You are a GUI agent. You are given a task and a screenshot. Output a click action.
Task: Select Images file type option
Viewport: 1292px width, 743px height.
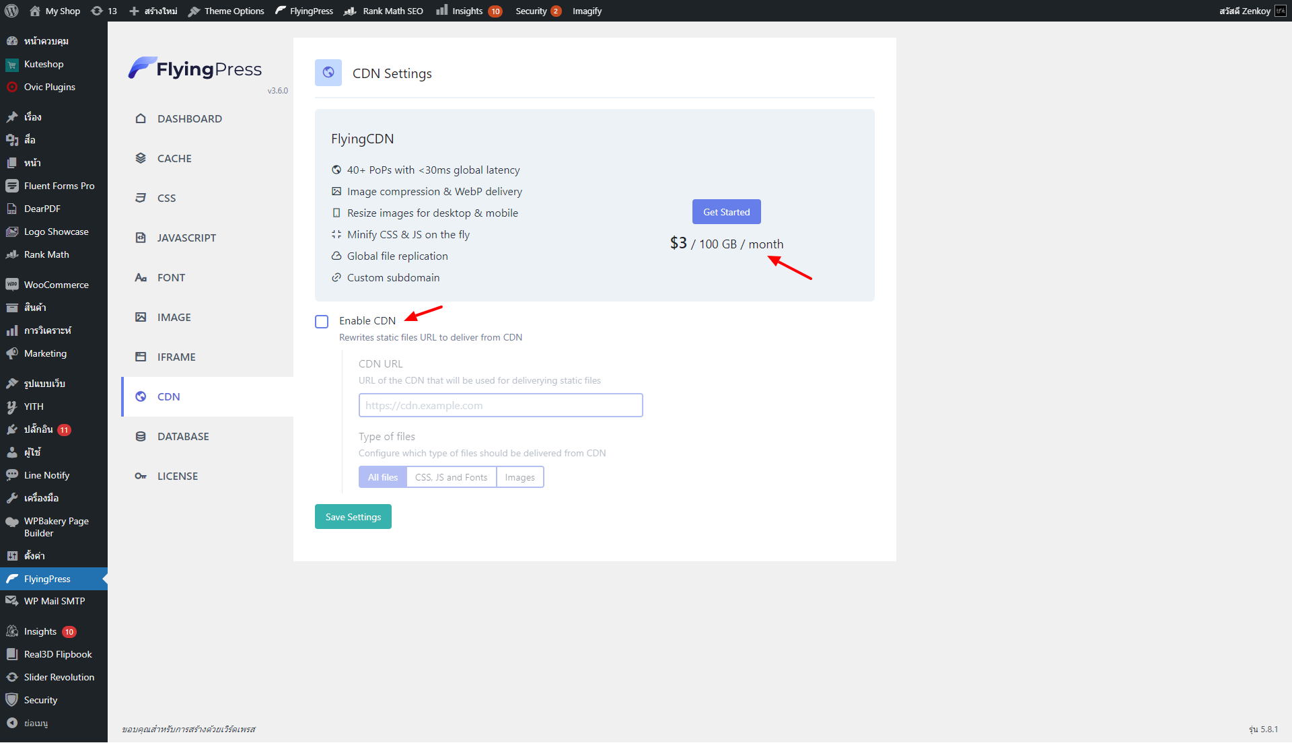tap(519, 477)
